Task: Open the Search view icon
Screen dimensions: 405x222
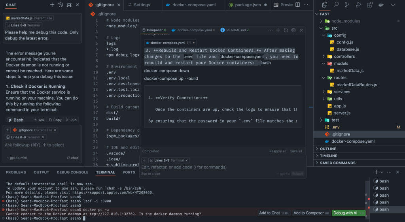Action: 336,5
